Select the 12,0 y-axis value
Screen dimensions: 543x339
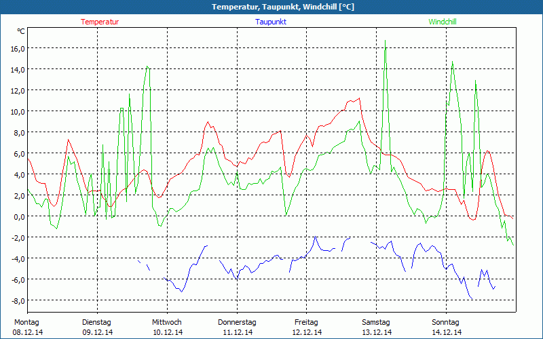click(x=18, y=91)
